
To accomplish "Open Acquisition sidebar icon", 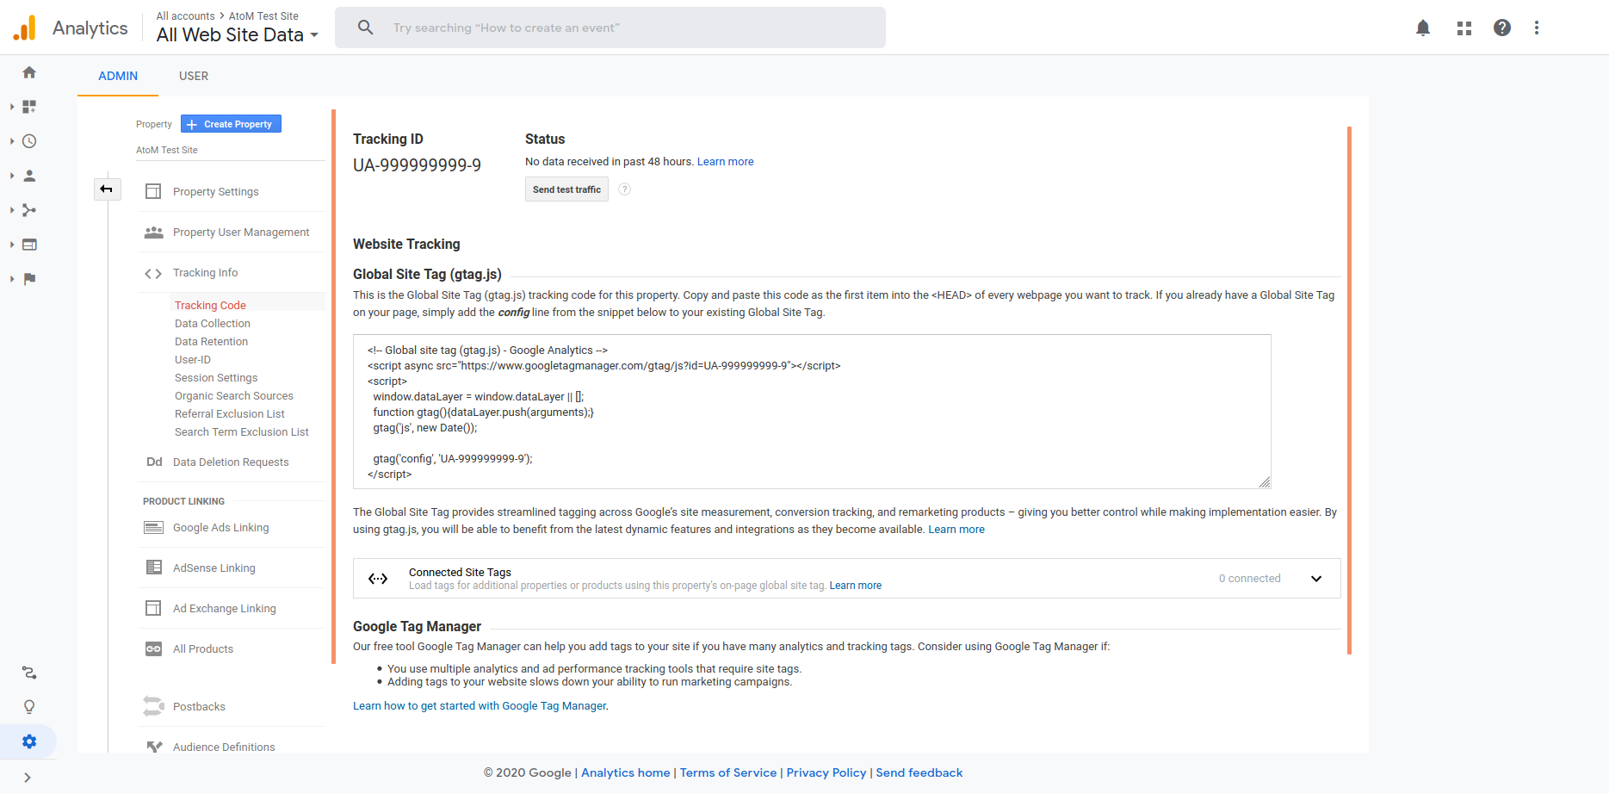I will (x=29, y=210).
